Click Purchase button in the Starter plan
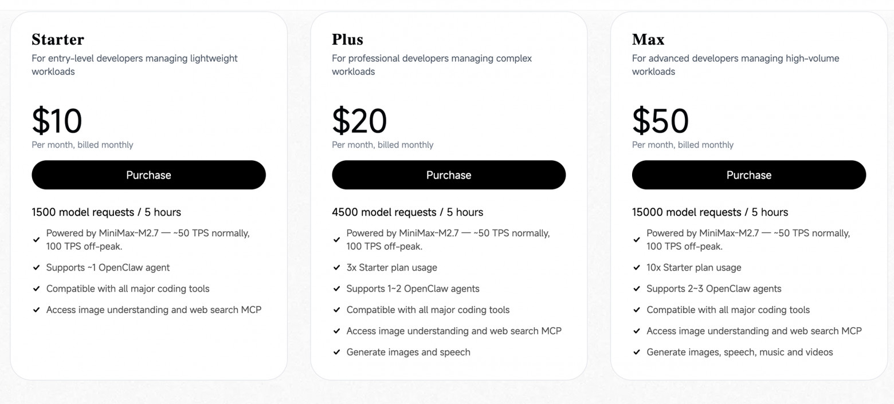 tap(148, 175)
